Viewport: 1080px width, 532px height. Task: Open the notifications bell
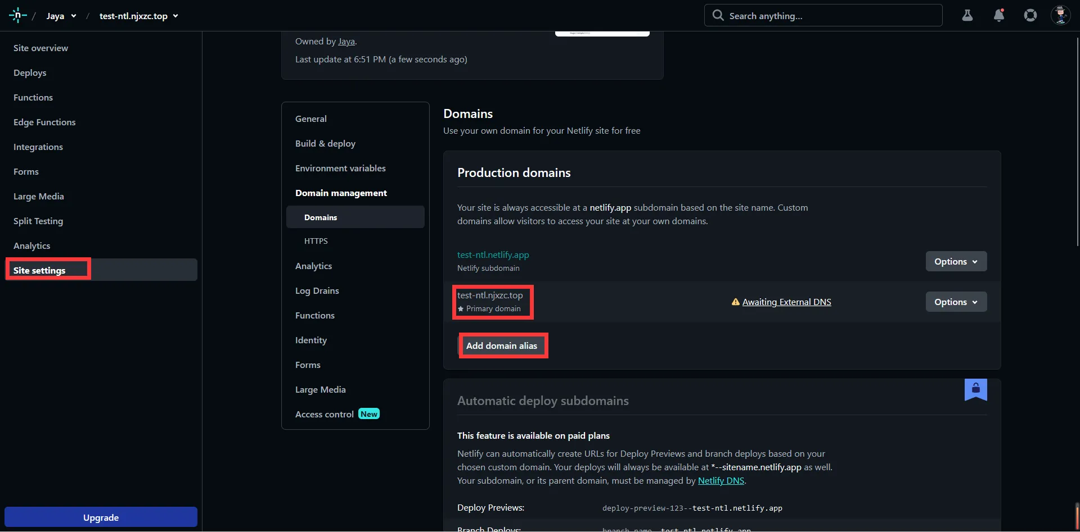(x=999, y=16)
